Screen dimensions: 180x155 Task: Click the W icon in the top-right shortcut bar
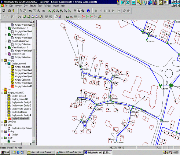point(123,3)
